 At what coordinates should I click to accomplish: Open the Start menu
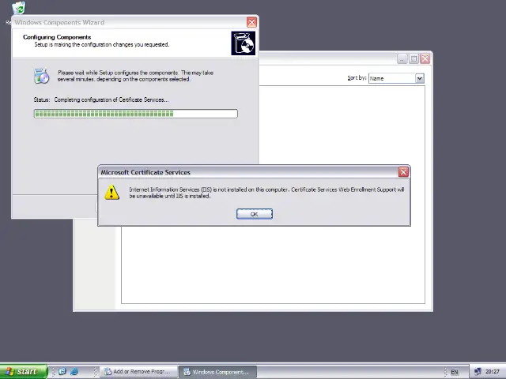24,372
